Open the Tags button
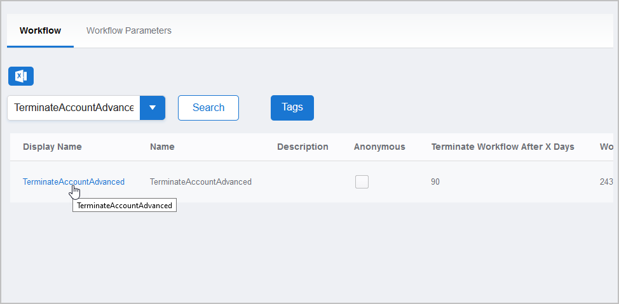Screen dimensions: 619x304 click(x=292, y=107)
